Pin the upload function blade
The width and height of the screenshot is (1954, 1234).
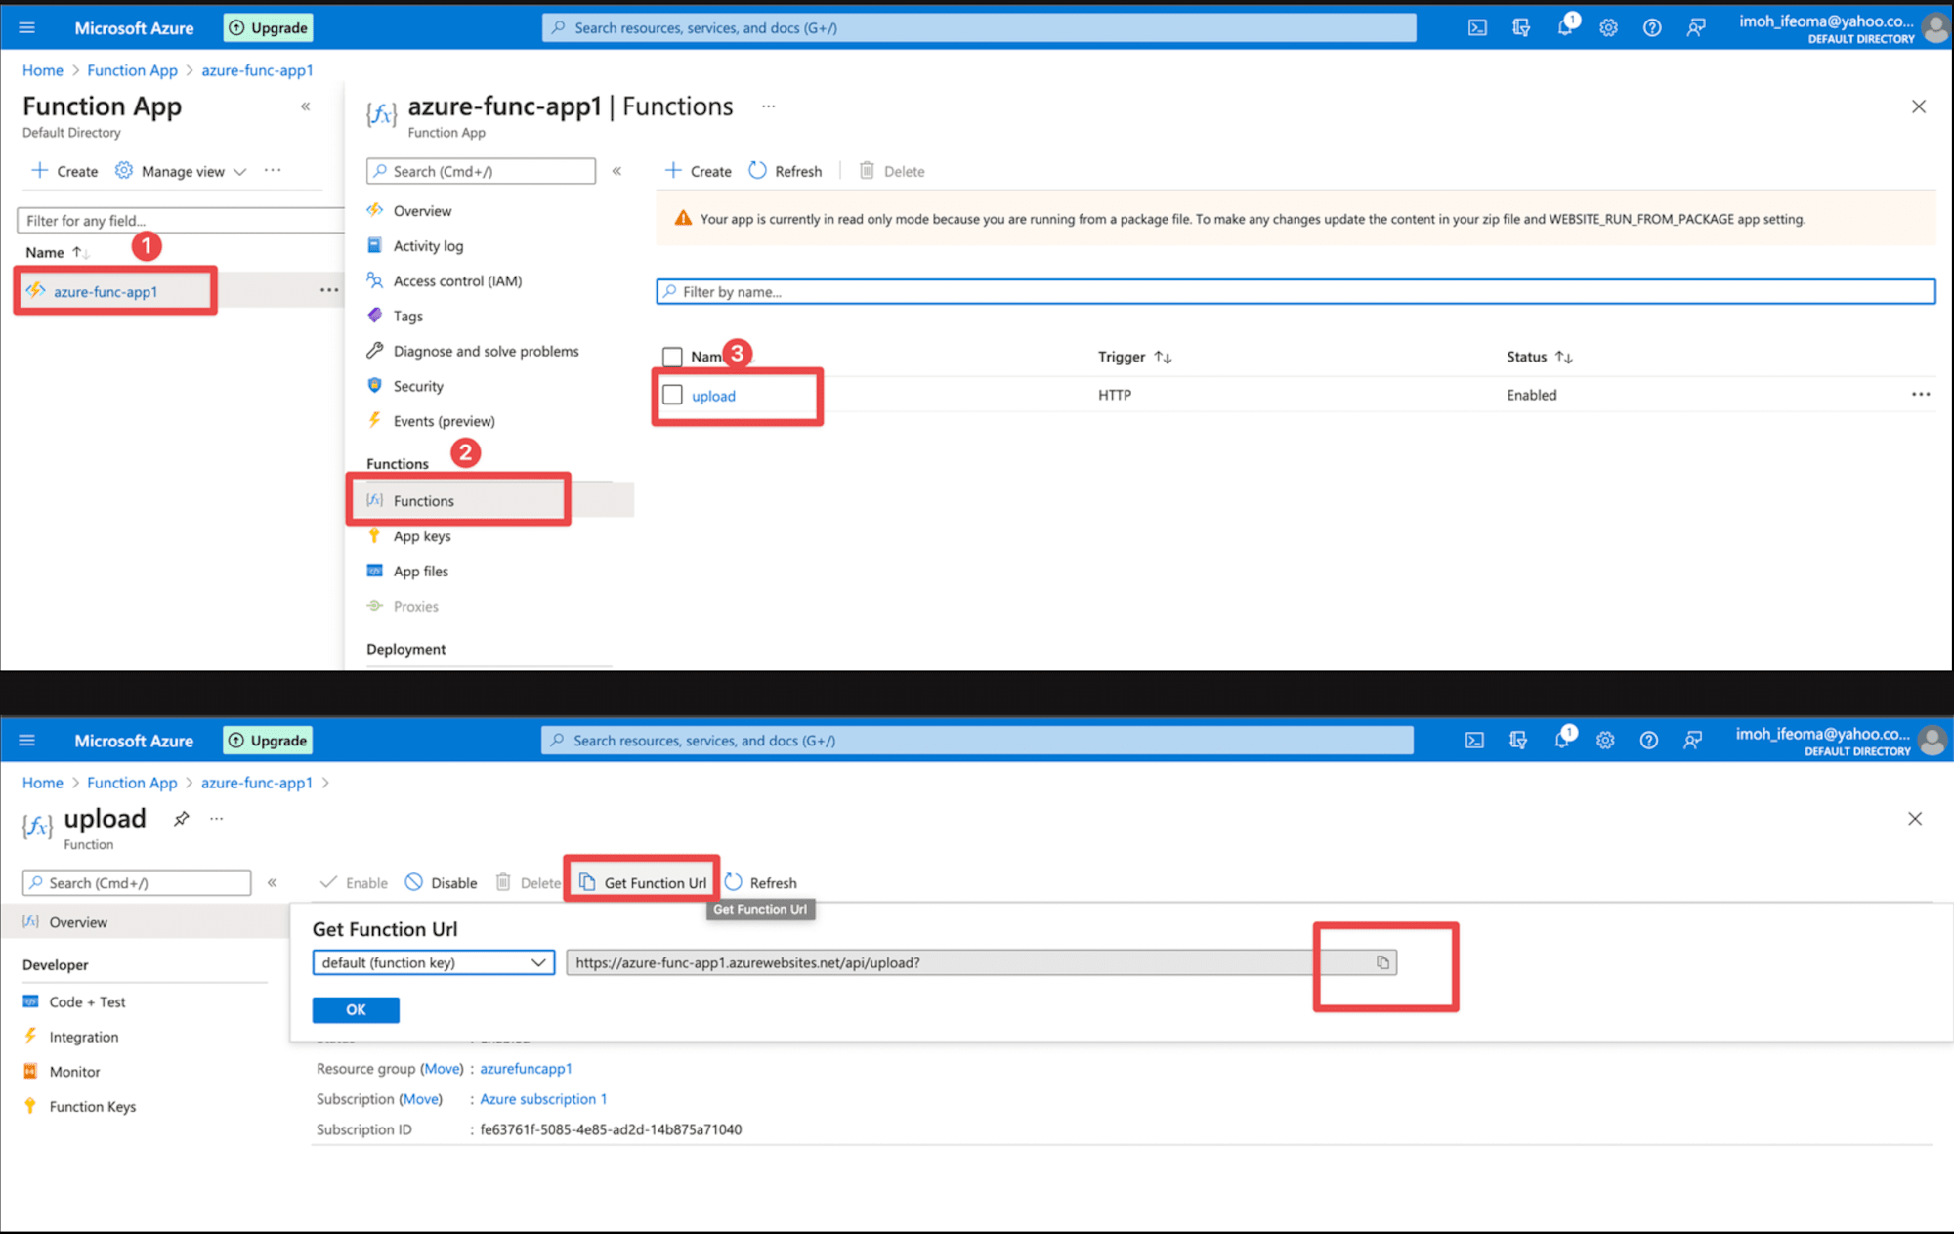181,819
